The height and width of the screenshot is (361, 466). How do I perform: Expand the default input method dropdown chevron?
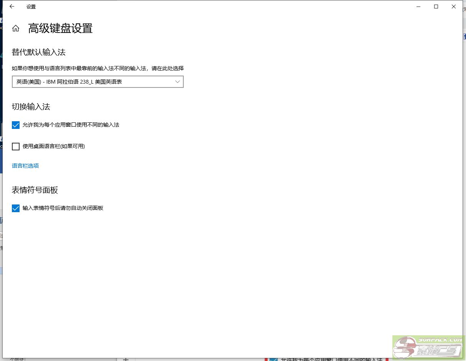[177, 82]
